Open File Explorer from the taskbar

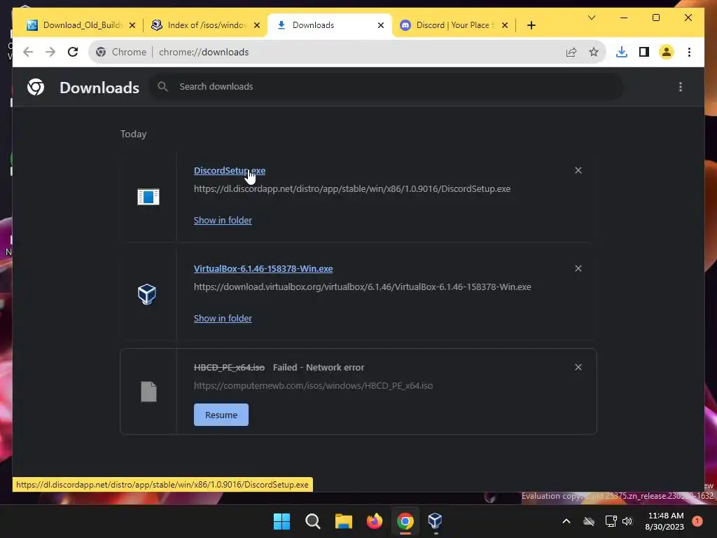(x=344, y=521)
